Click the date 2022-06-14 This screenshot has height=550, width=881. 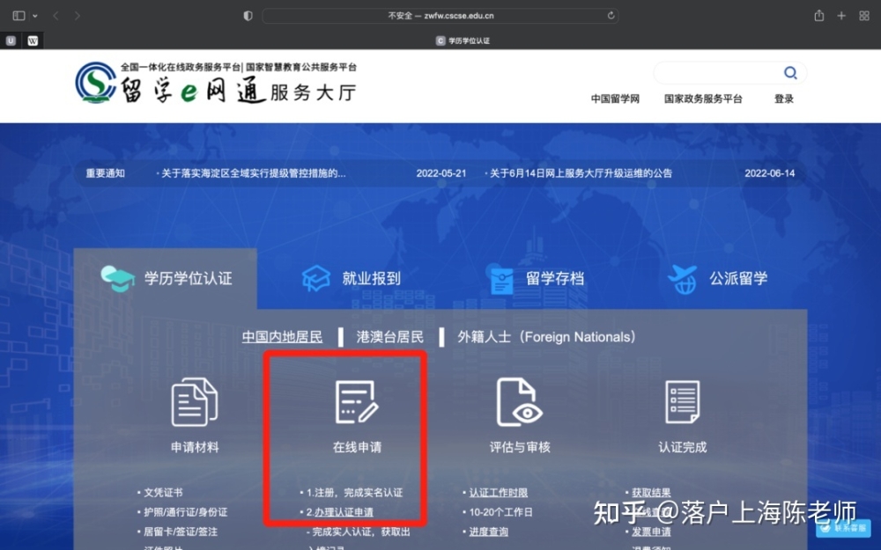tap(770, 173)
